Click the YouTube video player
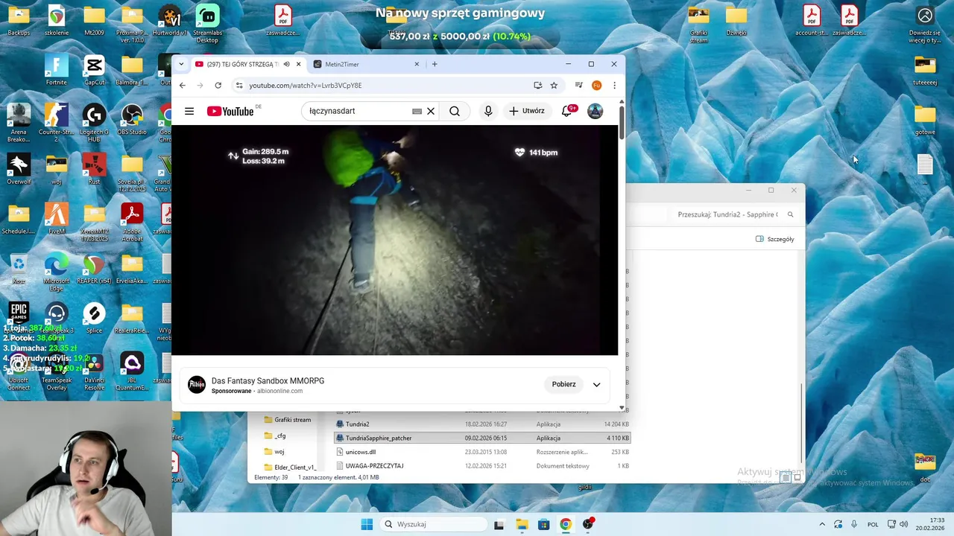This screenshot has height=536, width=954. pyautogui.click(x=395, y=240)
